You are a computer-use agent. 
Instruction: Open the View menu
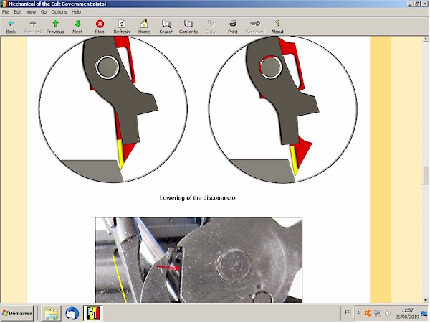coord(31,11)
